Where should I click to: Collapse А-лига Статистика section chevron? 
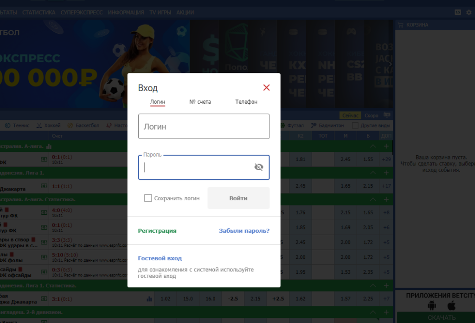[373, 199]
